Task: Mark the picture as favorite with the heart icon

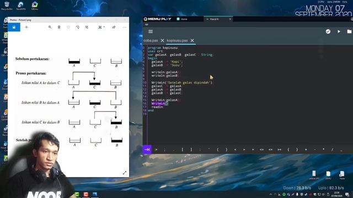Action: (68, 27)
